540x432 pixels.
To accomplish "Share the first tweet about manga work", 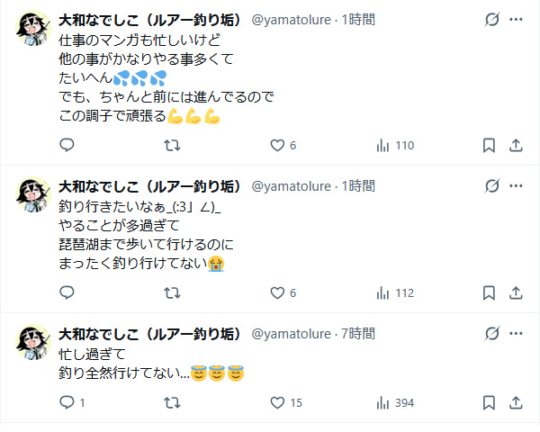I will click(x=516, y=145).
